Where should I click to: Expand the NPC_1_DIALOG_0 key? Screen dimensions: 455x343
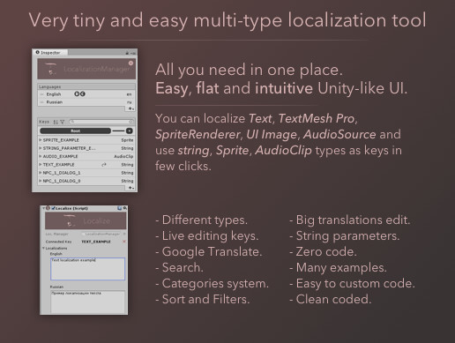coord(41,181)
